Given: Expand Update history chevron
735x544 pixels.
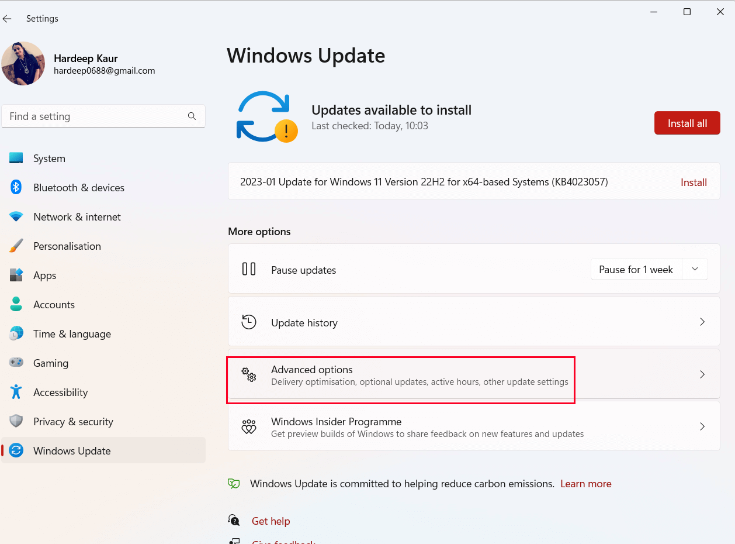Looking at the screenshot, I should pyautogui.click(x=702, y=322).
